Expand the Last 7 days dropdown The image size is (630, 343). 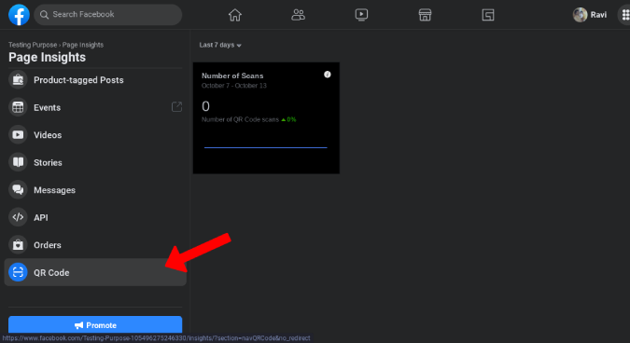click(x=220, y=45)
